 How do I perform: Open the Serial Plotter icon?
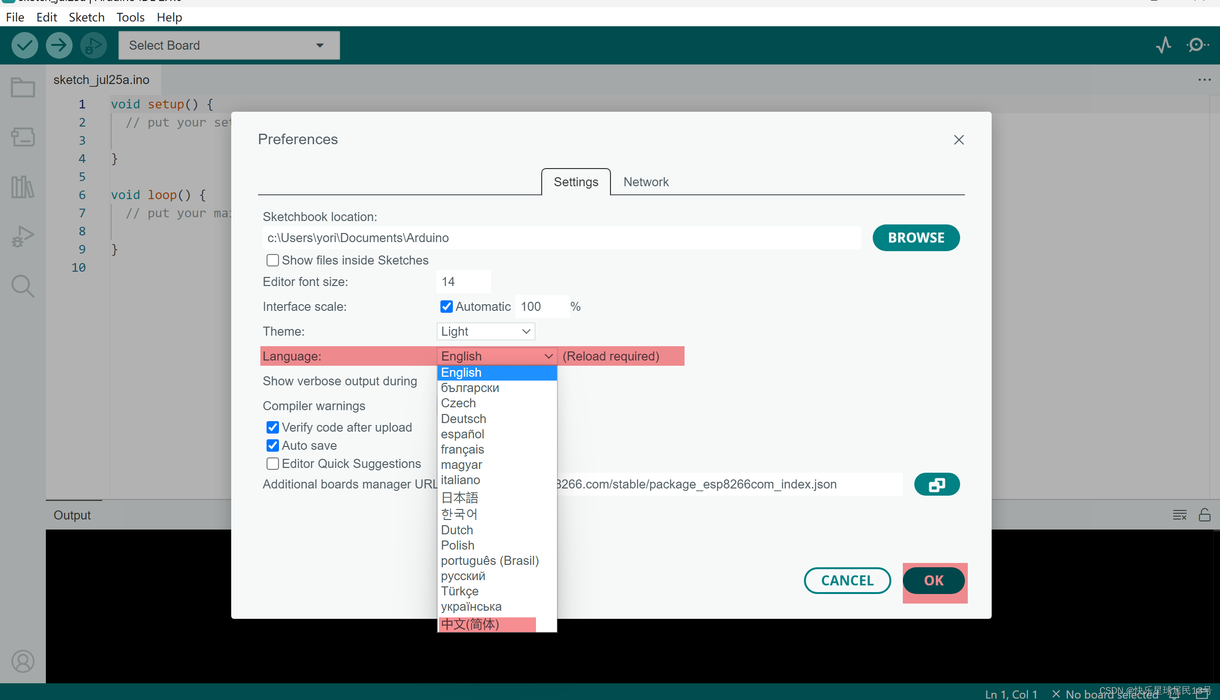pyautogui.click(x=1163, y=45)
